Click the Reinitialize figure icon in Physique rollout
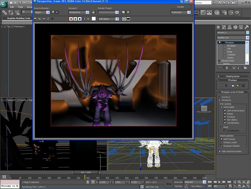The image size is (251, 189). (x=226, y=85)
